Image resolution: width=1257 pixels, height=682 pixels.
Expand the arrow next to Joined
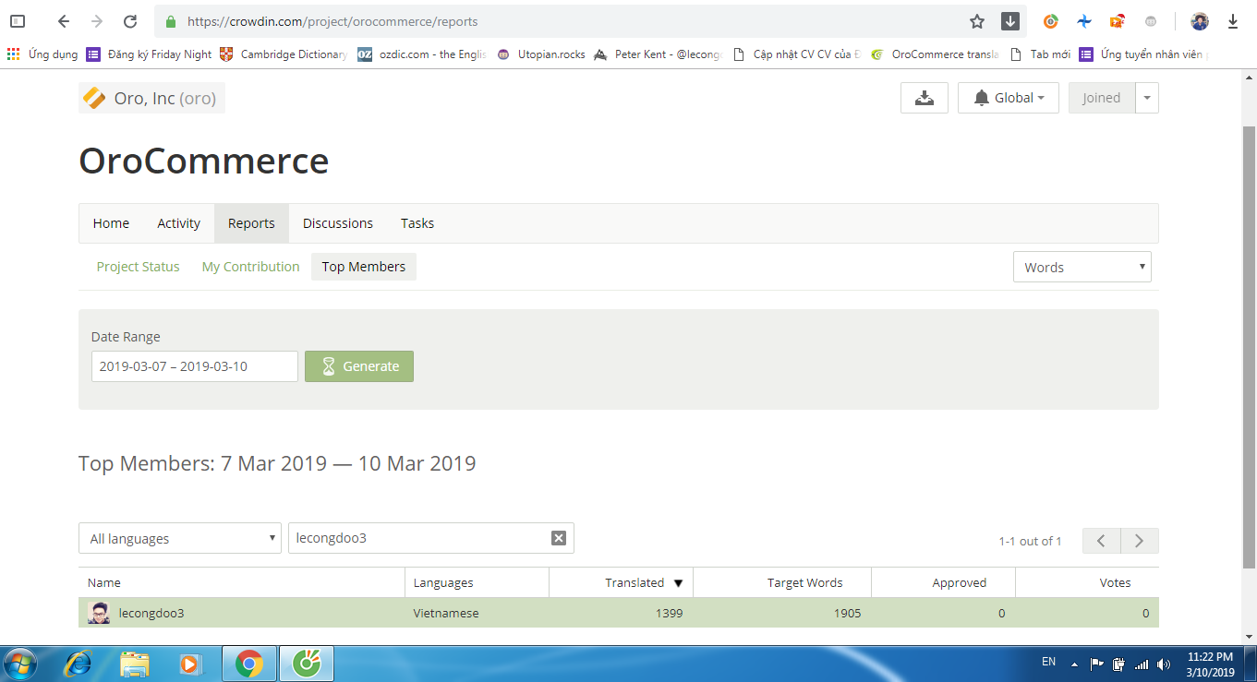point(1146,98)
